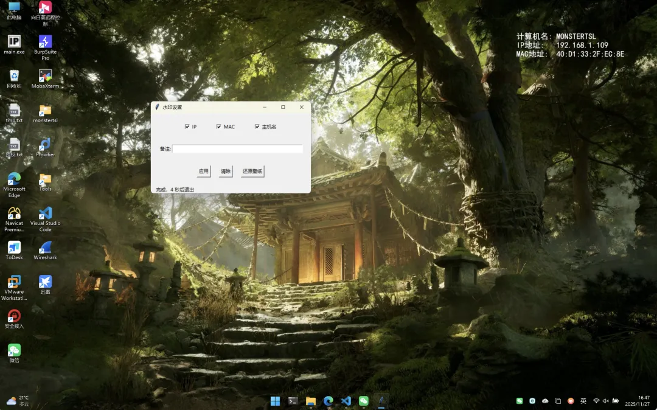Image resolution: width=657 pixels, height=410 pixels.
Task: Open the BurpSuite Pro shortcut
Action: click(x=45, y=47)
